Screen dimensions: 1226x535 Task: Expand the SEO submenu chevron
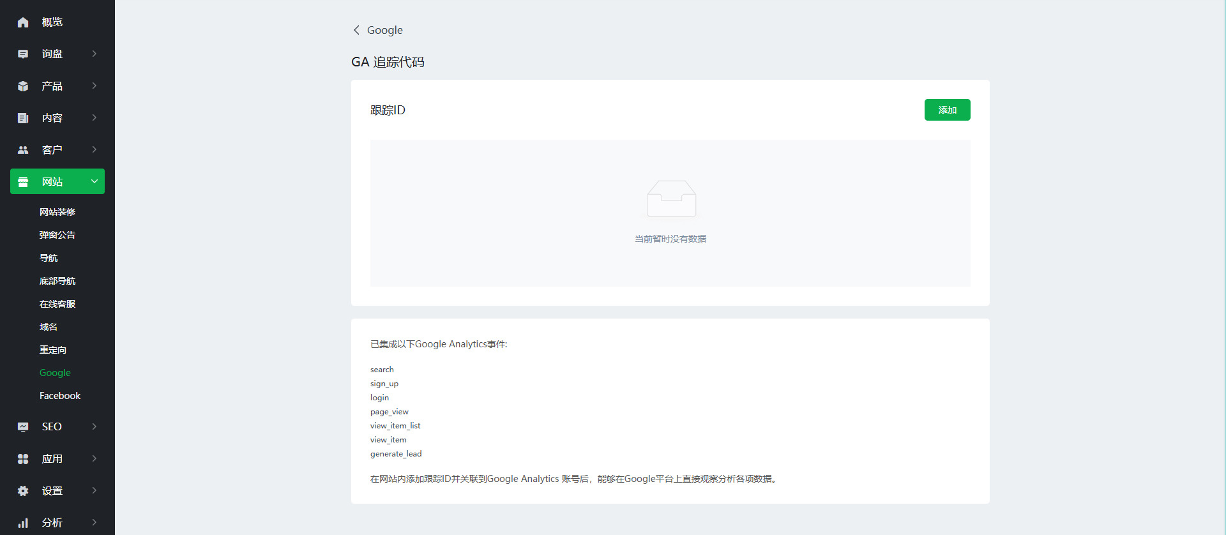coord(95,426)
